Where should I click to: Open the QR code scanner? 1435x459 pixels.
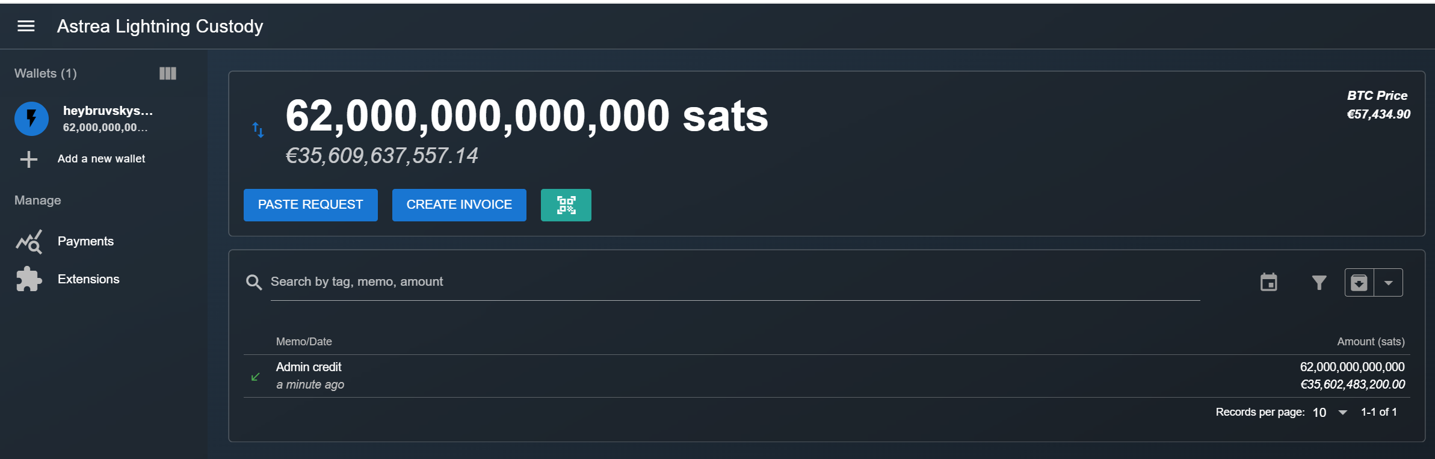[x=566, y=205]
